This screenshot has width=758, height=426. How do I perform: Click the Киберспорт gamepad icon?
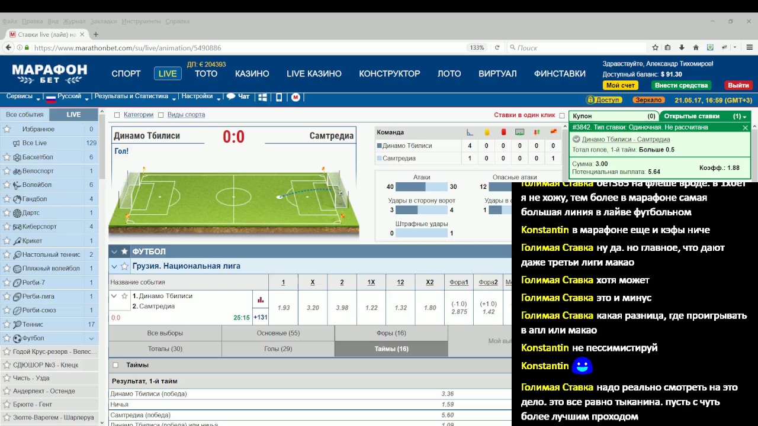17,227
